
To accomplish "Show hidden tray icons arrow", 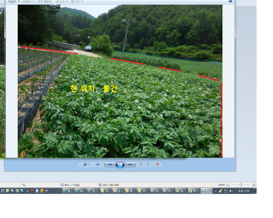I will 215,191.
